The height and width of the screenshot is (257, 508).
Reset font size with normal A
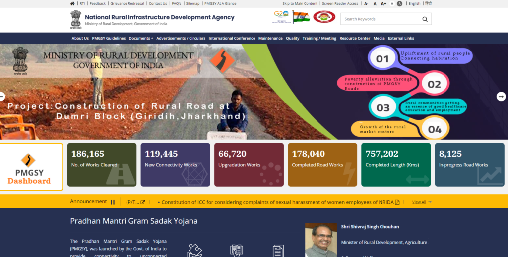[x=375, y=4]
